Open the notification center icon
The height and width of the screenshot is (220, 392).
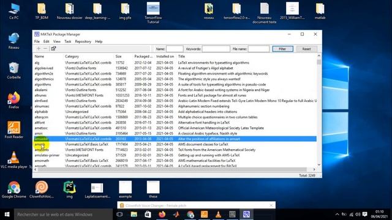click(x=365, y=215)
